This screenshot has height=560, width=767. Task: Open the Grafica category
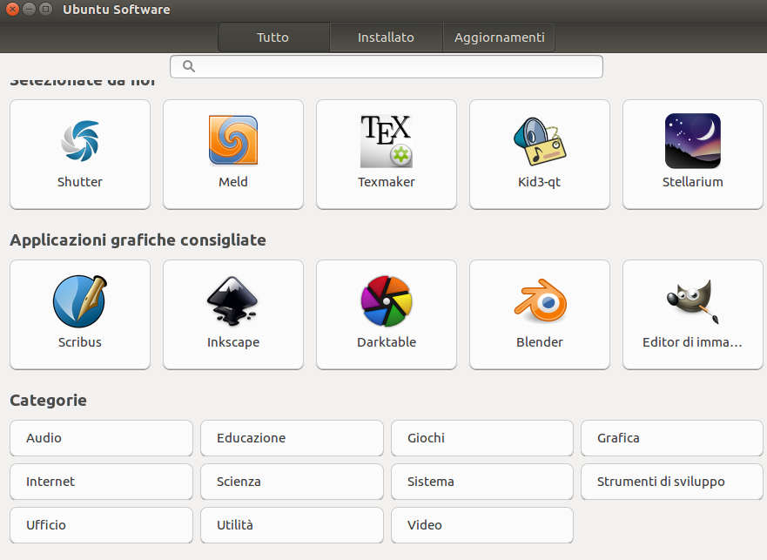pos(671,438)
